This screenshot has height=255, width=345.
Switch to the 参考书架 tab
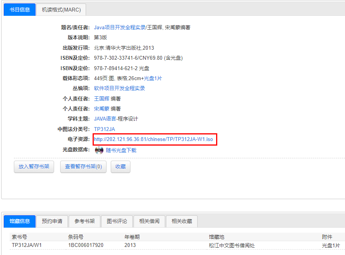click(x=85, y=221)
